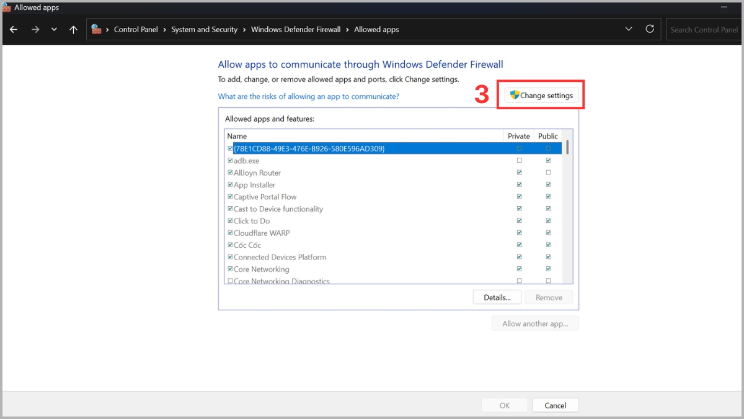Image resolution: width=744 pixels, height=419 pixels.
Task: Expand chevron after Control Panel breadcrumb
Action: [165, 29]
